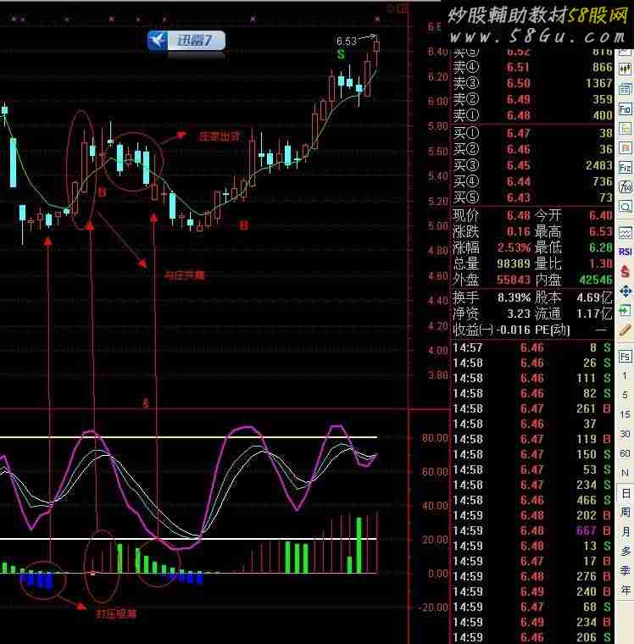Select the monthly 月 period
This screenshot has width=634, height=644.
(625, 531)
